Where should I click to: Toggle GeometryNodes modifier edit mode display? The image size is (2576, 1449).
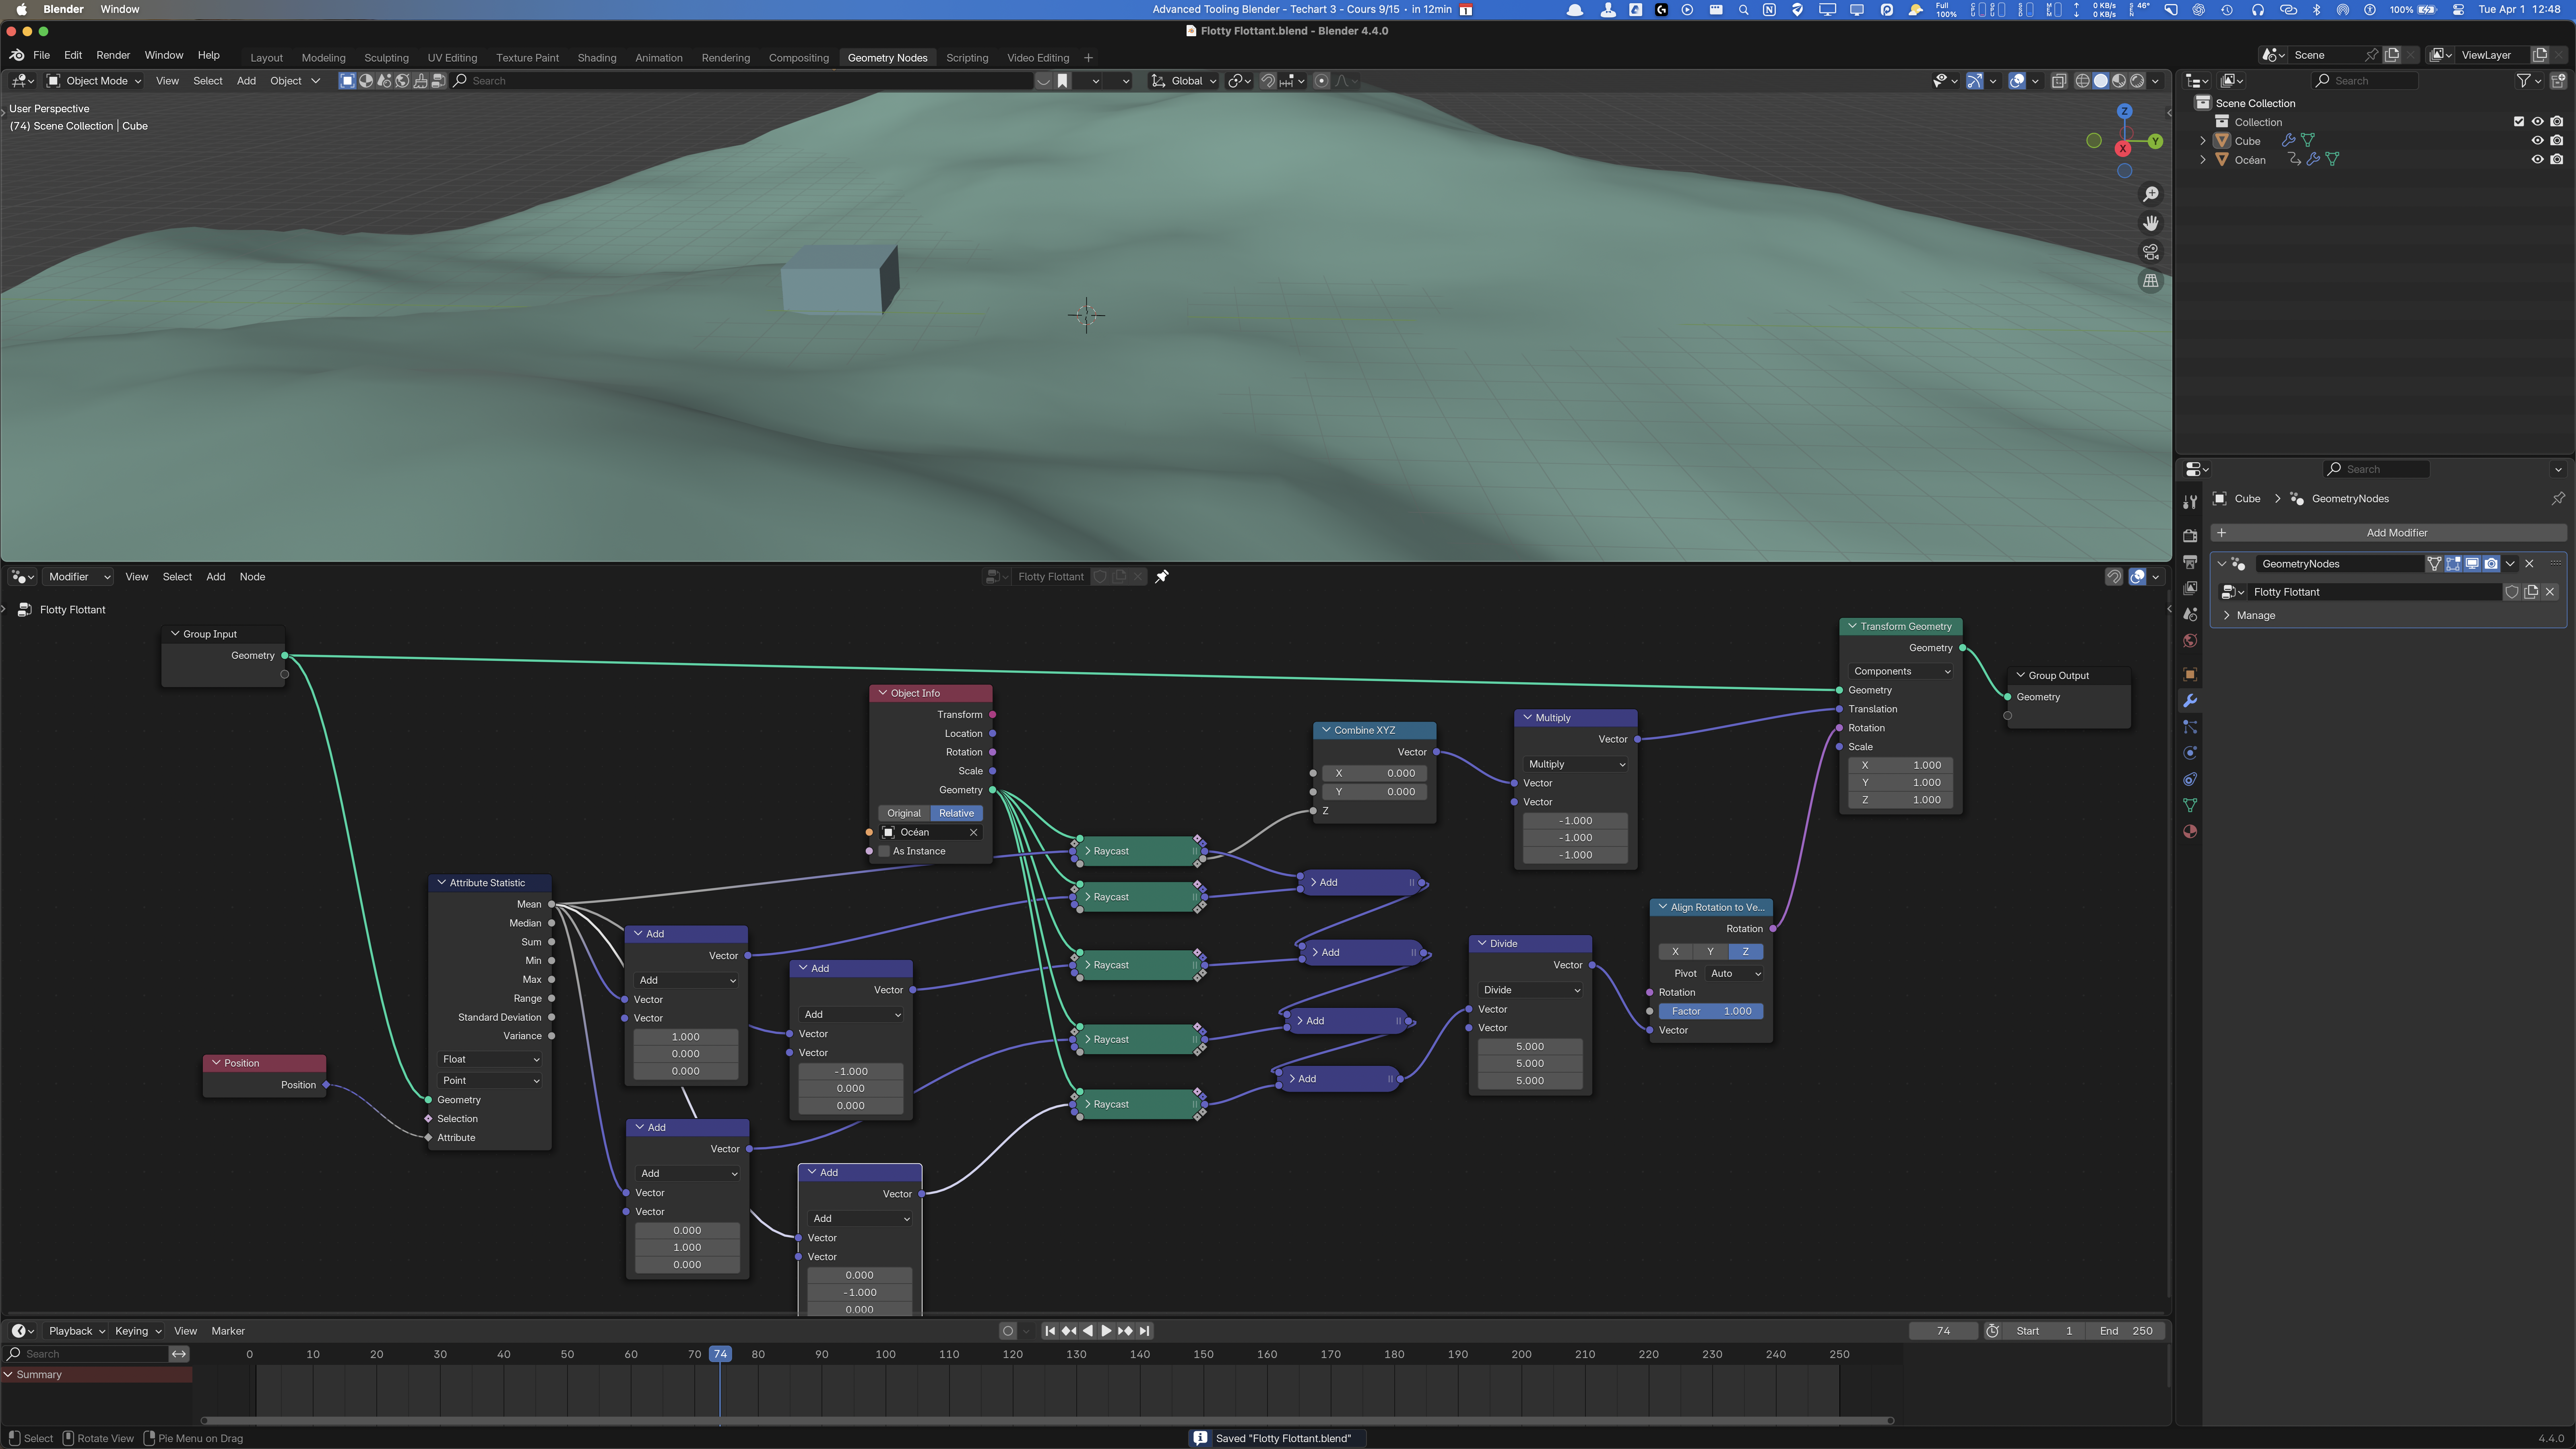[x=2453, y=564]
